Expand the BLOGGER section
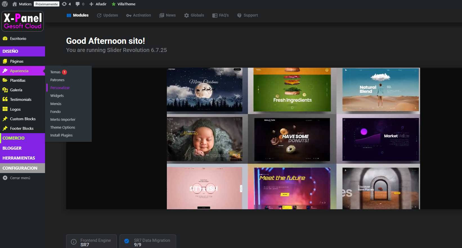 click(23, 148)
